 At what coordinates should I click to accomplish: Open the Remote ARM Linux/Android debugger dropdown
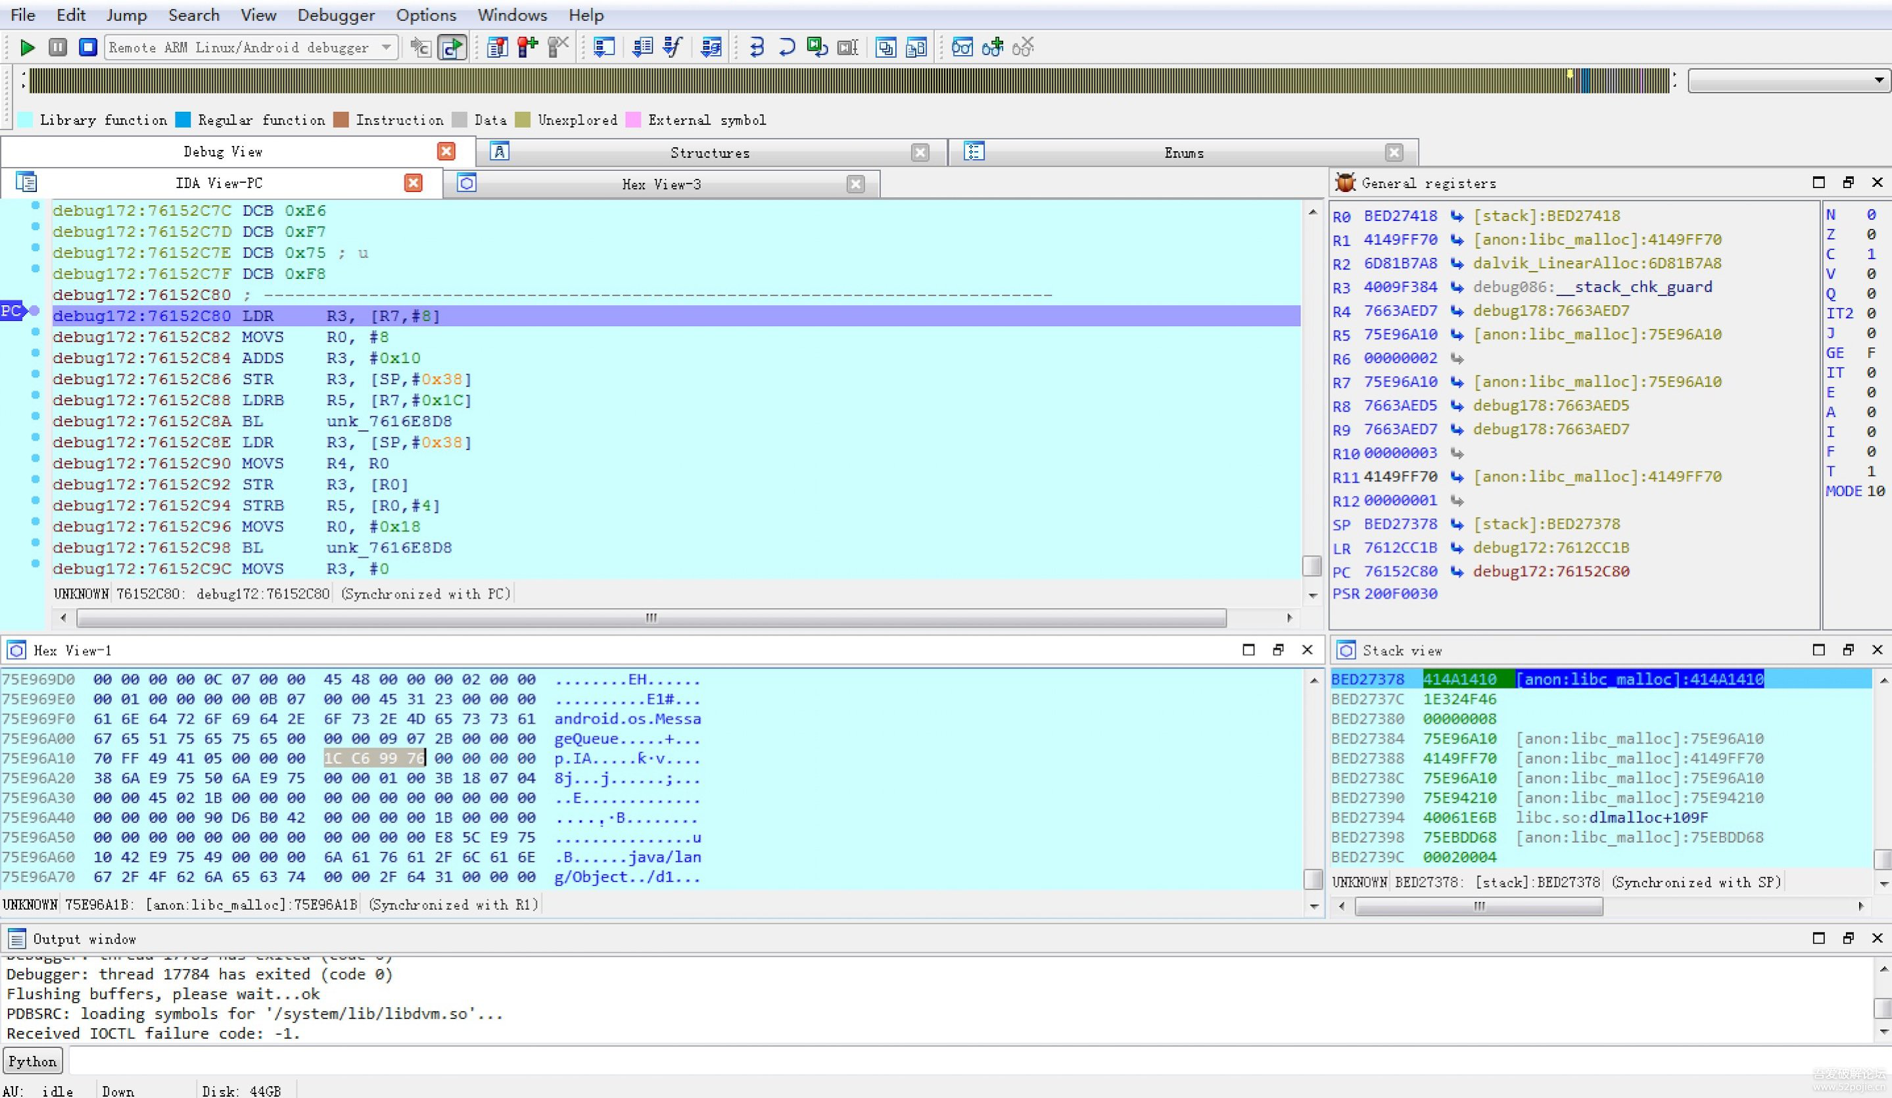click(386, 47)
